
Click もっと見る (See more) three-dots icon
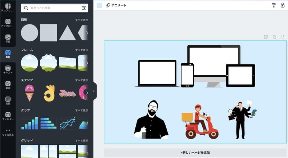click(8, 132)
